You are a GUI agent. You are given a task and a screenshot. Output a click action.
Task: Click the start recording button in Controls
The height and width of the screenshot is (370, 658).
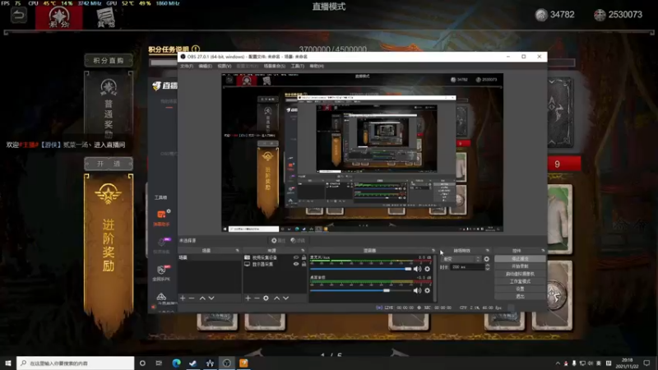click(x=520, y=266)
